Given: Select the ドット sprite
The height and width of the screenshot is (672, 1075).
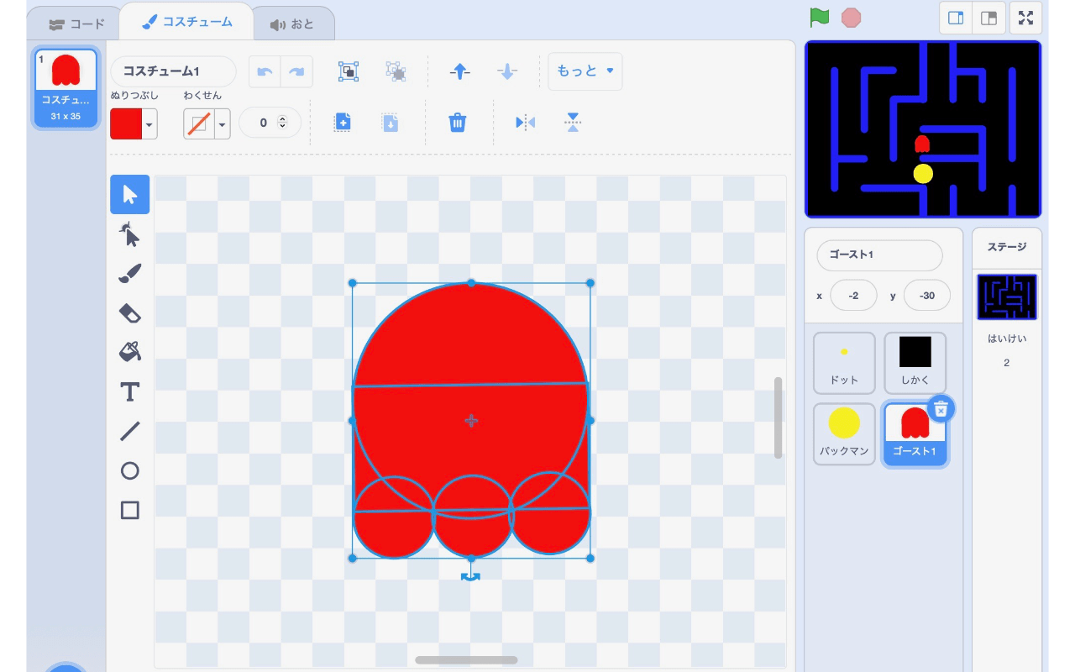Looking at the screenshot, I should point(844,363).
